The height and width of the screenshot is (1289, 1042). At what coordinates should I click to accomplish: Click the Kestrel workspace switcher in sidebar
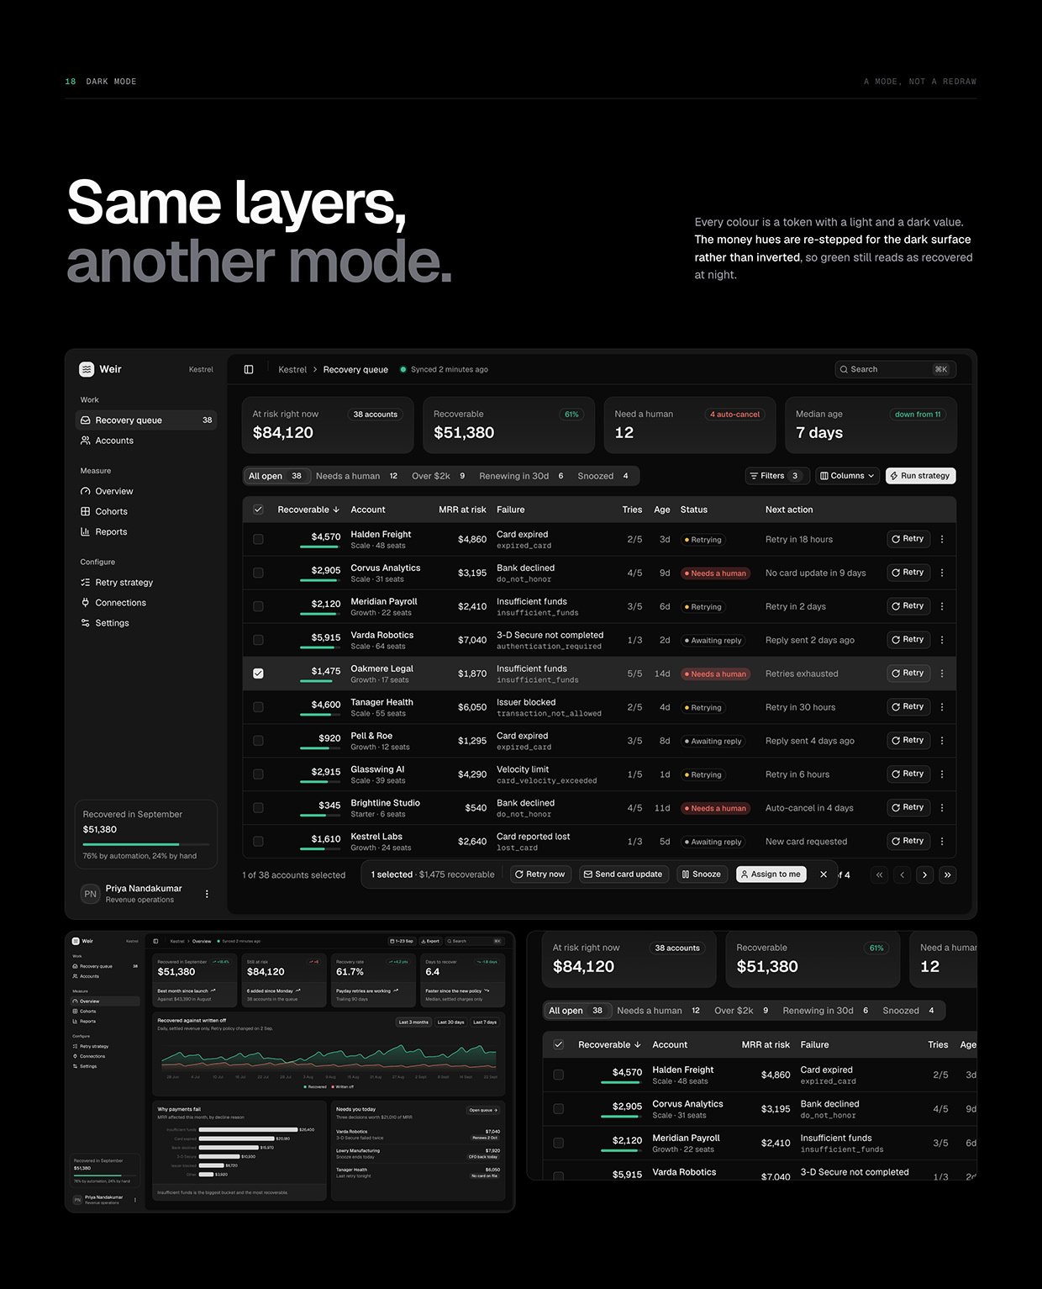point(201,369)
